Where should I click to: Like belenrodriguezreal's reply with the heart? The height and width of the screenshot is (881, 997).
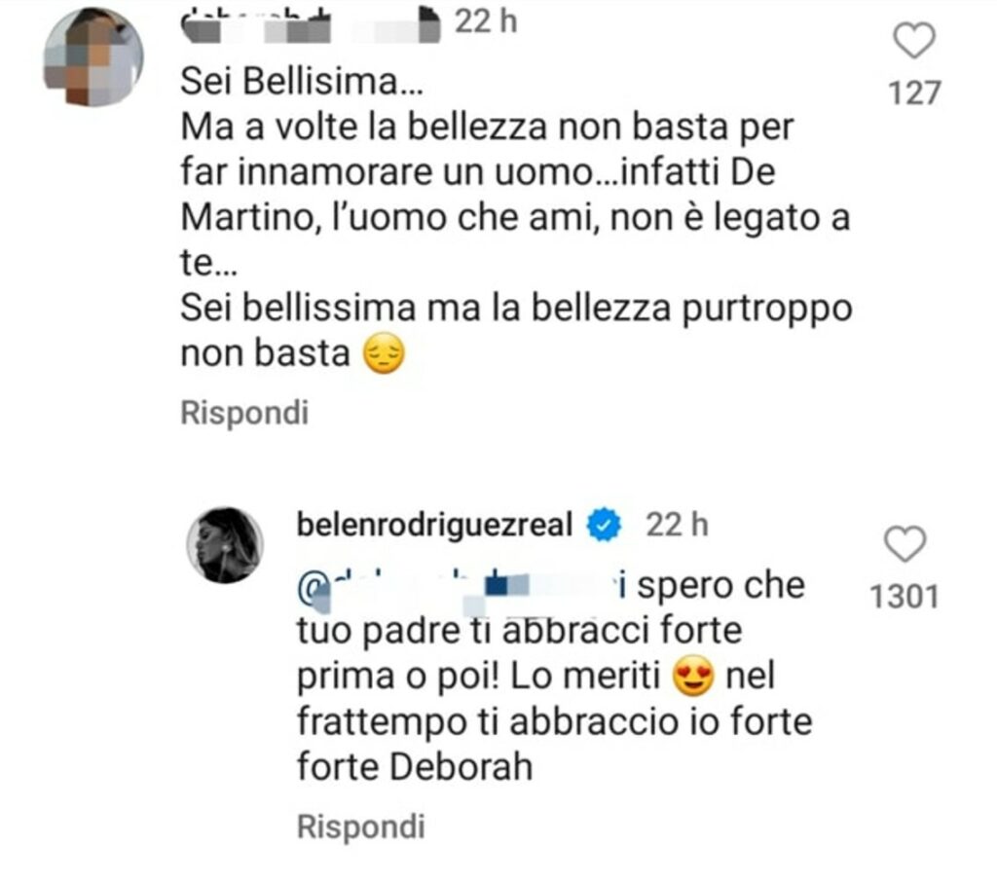coord(905,545)
